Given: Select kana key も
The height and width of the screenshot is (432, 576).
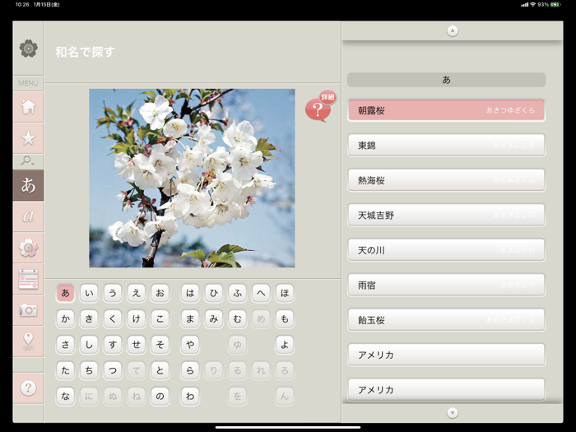Looking at the screenshot, I should tap(285, 318).
